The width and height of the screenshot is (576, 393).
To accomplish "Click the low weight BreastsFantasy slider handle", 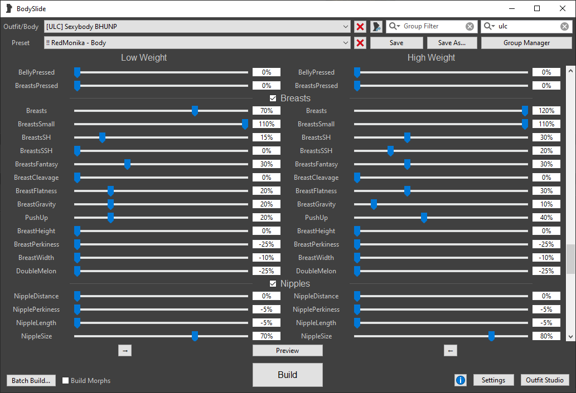I will click(x=127, y=164).
